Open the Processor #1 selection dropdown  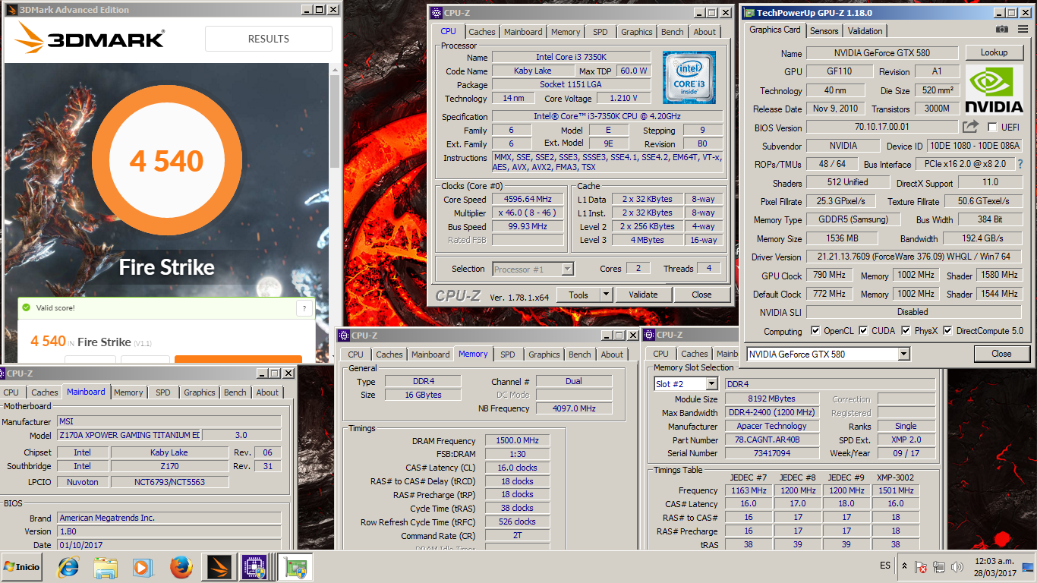click(x=533, y=269)
